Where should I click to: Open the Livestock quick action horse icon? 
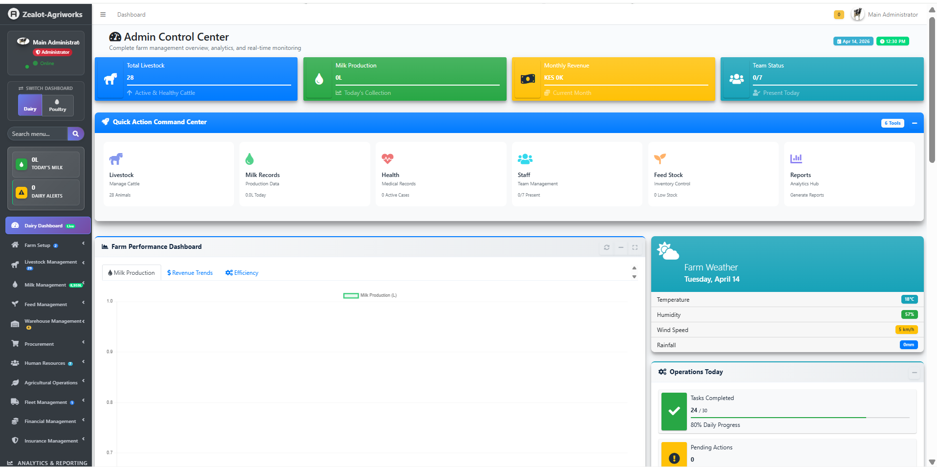point(116,159)
